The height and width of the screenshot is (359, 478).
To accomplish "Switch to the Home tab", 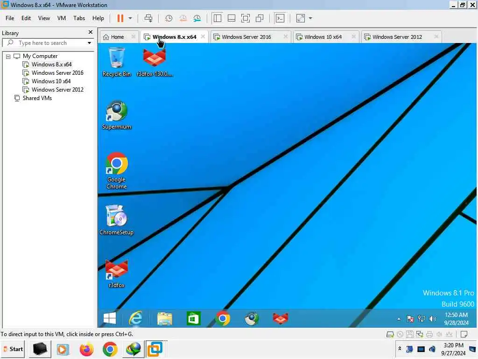I will click(117, 37).
